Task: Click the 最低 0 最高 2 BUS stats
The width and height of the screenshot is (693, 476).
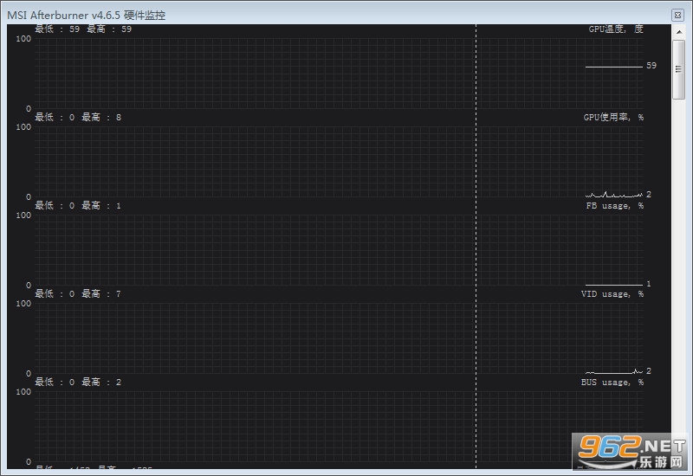Action: tap(78, 383)
